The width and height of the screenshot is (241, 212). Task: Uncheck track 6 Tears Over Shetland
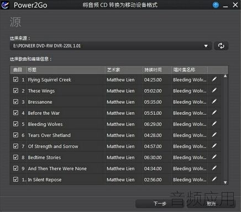15,135
